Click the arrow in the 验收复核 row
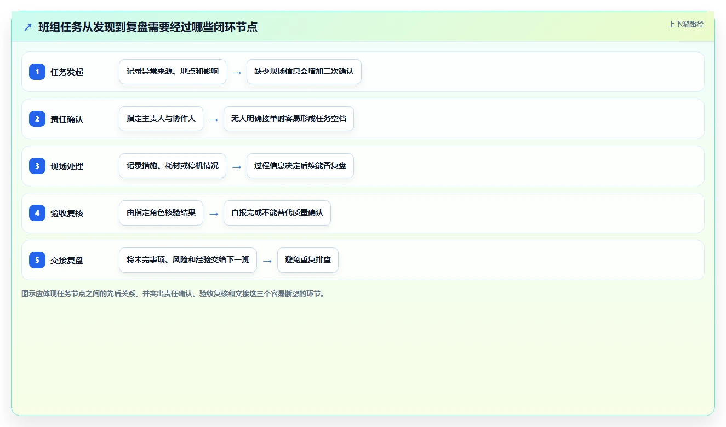Screen dimensions: 726x427 [214, 214]
